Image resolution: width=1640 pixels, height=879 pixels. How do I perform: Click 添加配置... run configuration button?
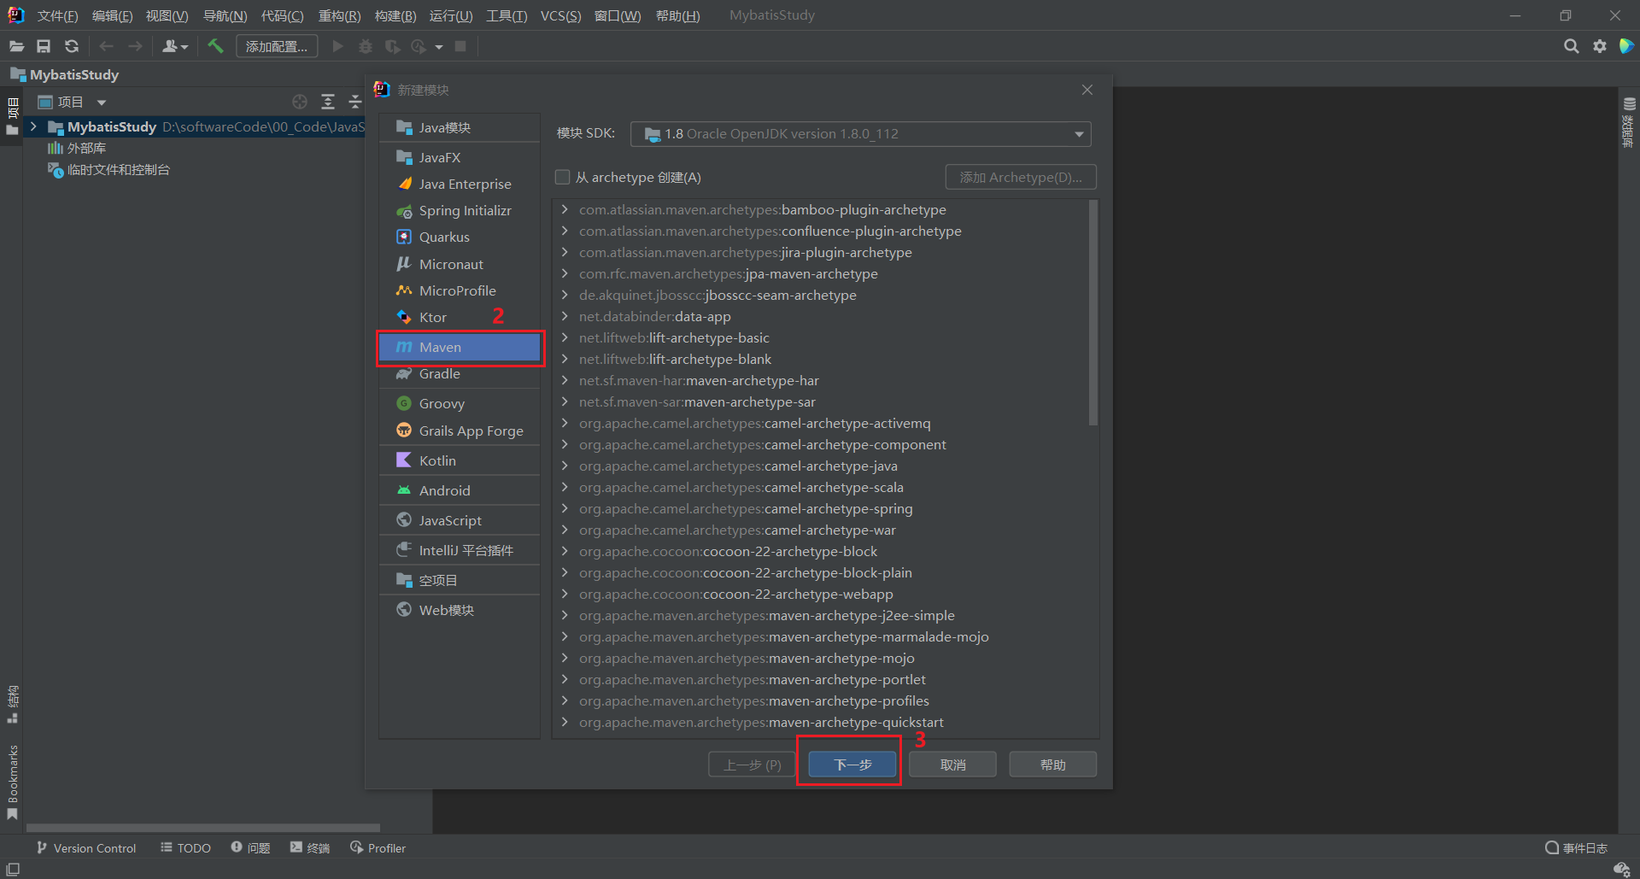pyautogui.click(x=277, y=46)
